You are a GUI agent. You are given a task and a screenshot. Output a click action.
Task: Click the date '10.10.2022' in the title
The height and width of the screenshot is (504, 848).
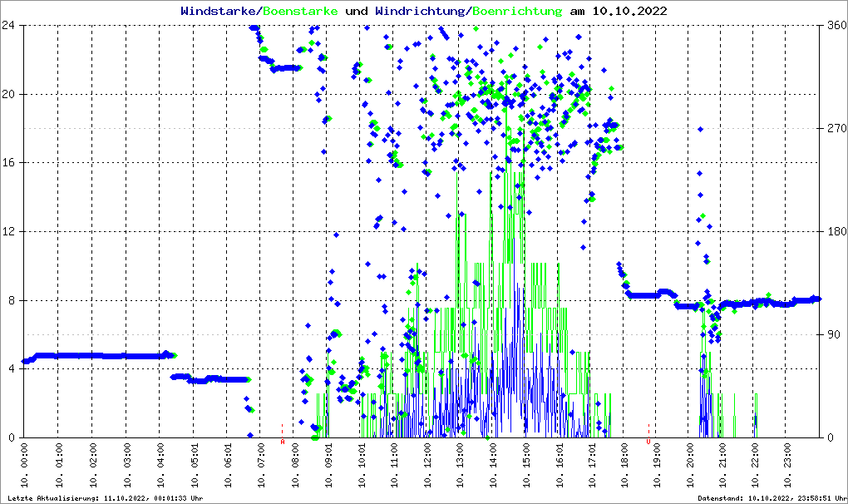point(629,11)
